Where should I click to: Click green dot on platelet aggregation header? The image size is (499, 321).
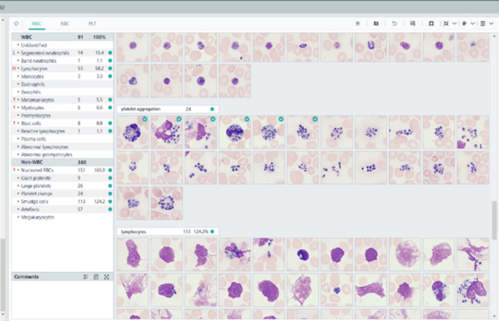point(212,109)
